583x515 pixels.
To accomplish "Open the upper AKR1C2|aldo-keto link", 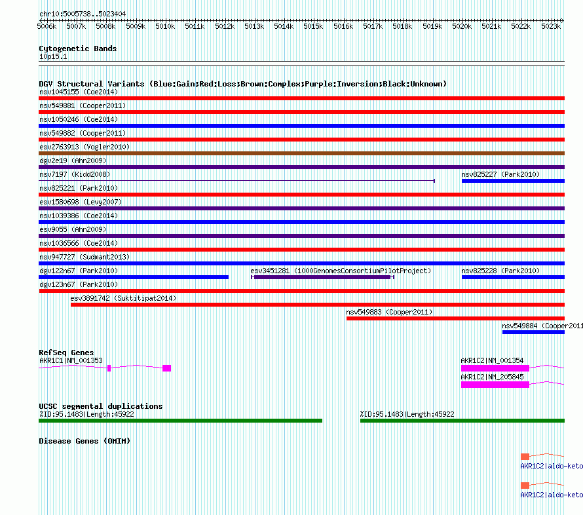I will click(552, 466).
